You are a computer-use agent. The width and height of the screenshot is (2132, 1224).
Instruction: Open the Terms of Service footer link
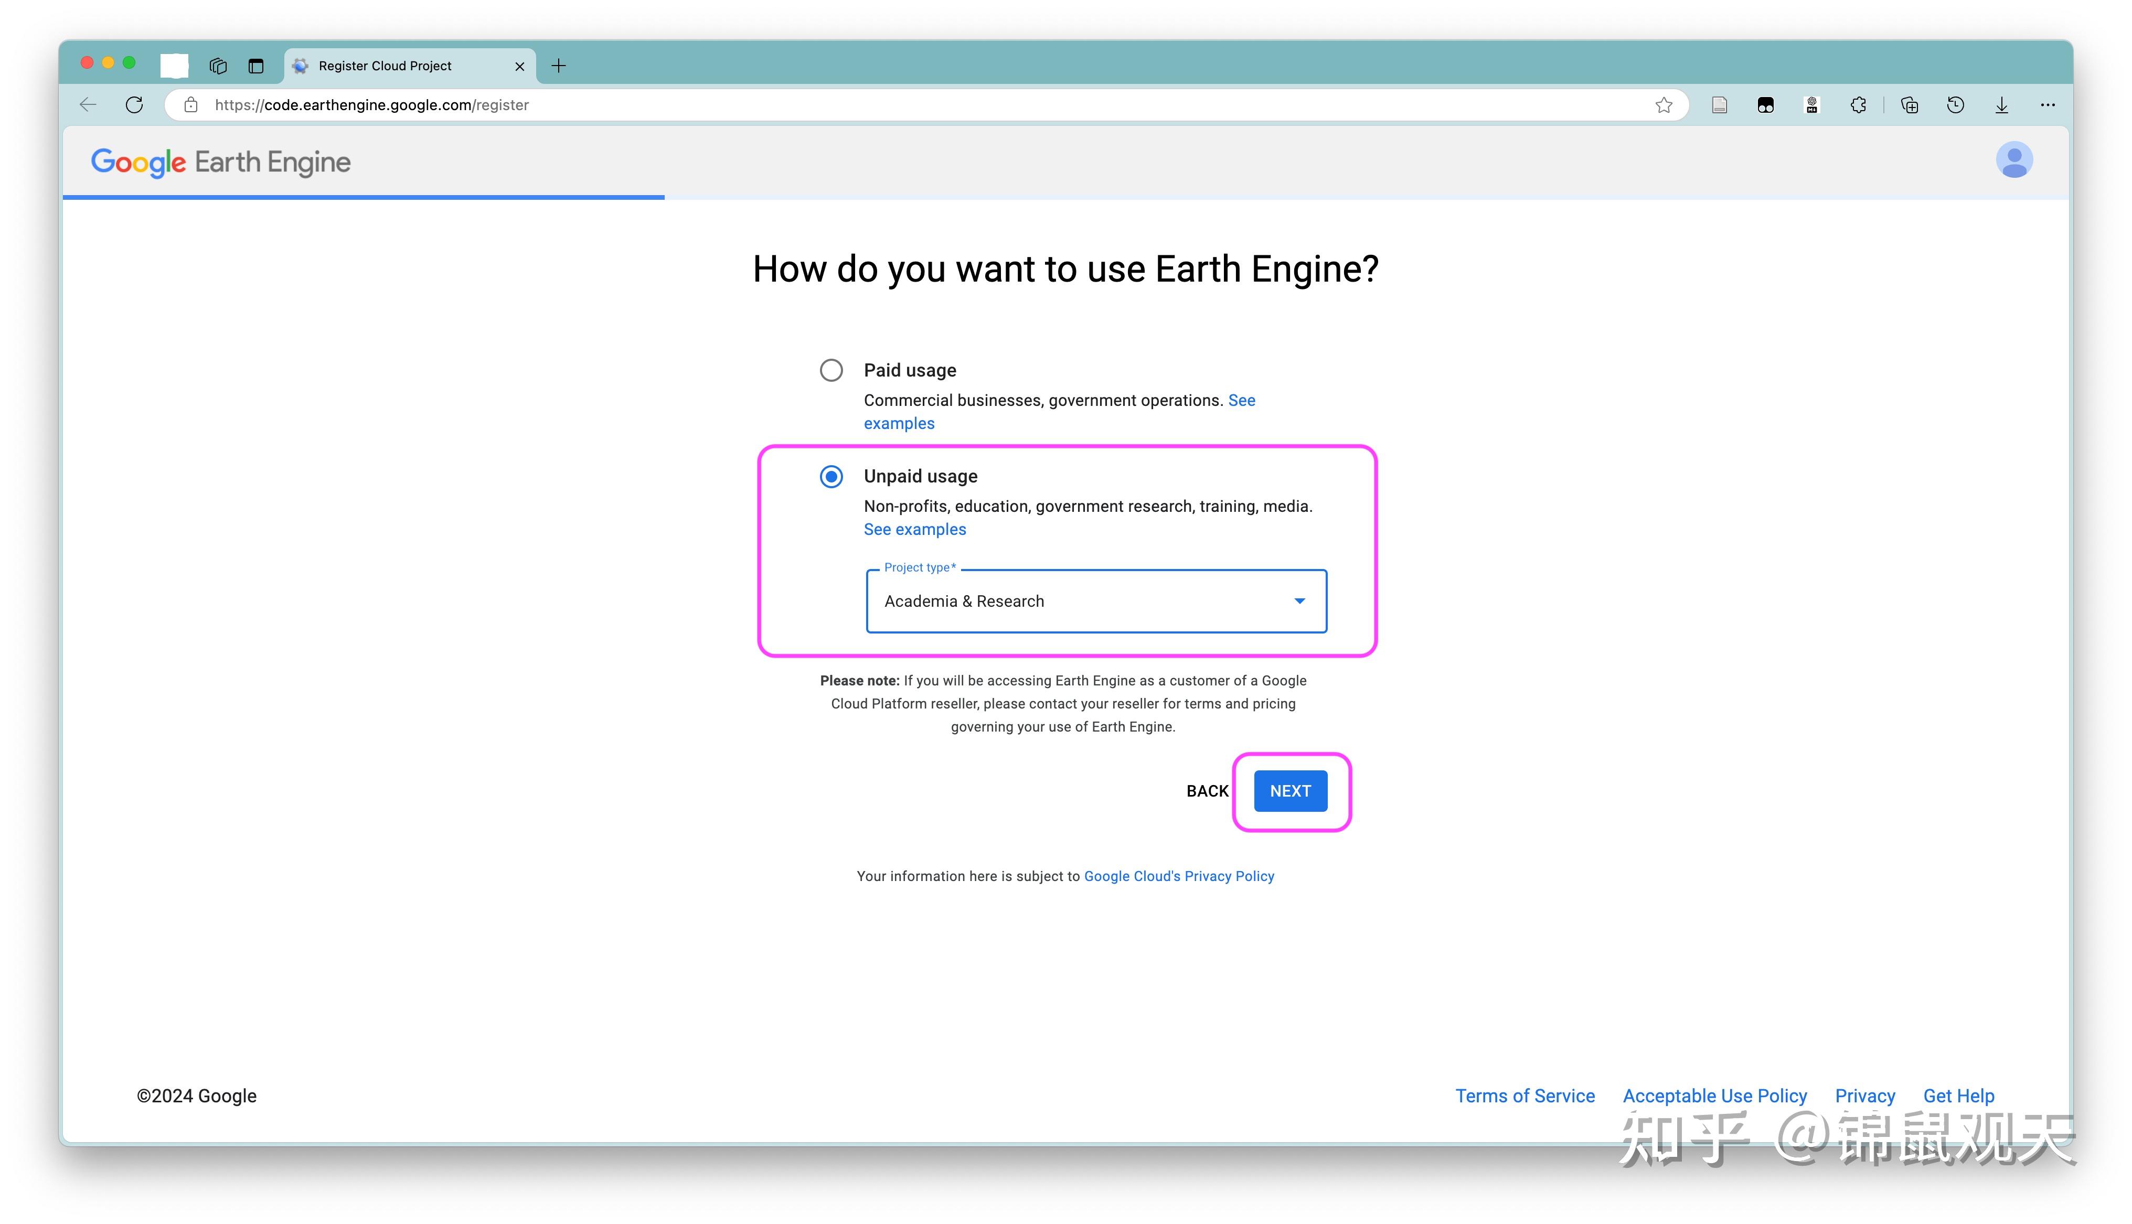coord(1524,1096)
